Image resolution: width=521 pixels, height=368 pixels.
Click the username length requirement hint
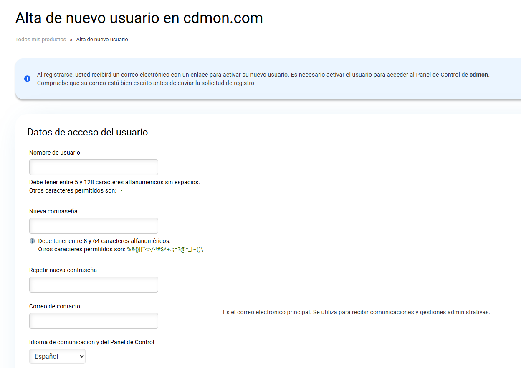click(114, 182)
